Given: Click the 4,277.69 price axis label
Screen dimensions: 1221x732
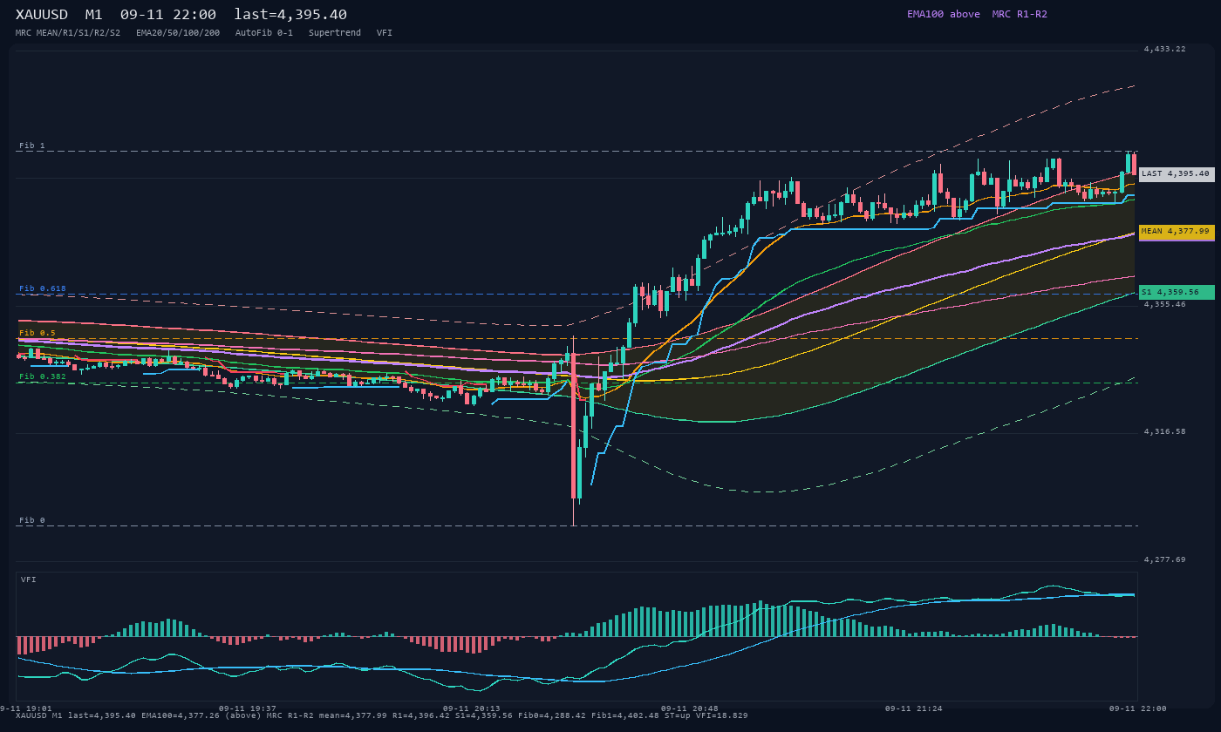Looking at the screenshot, I should pos(1164,560).
